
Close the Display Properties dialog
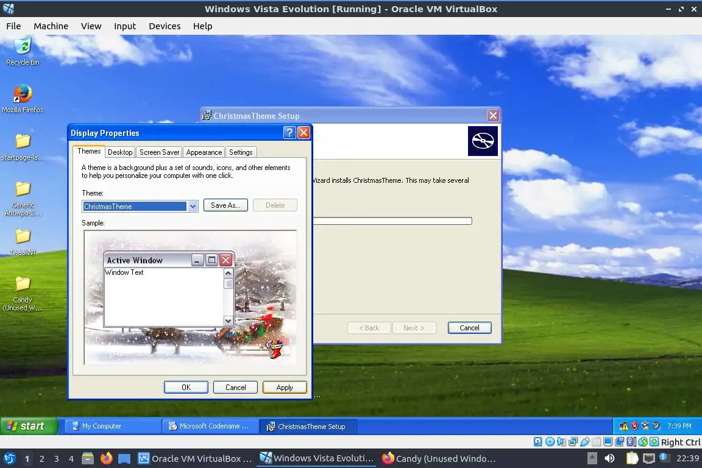click(303, 133)
